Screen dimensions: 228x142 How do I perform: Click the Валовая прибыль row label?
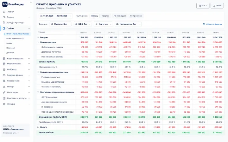(x=47, y=62)
